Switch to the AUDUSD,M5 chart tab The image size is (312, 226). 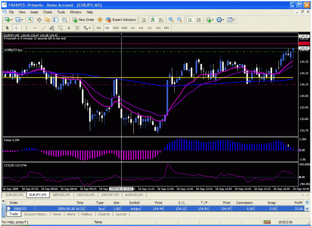[134, 194]
